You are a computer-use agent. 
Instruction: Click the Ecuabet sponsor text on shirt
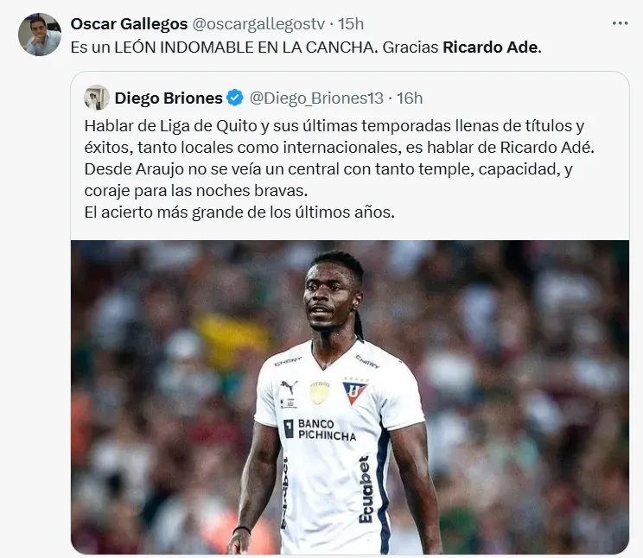(x=366, y=491)
